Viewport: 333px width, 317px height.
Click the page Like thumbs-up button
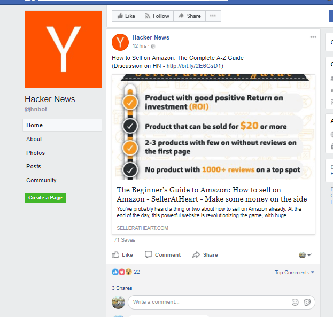click(126, 16)
